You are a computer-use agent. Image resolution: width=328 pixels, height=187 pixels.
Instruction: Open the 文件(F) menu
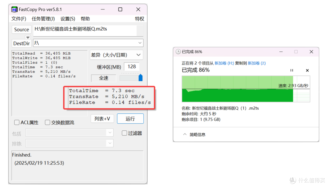[x=19, y=19]
